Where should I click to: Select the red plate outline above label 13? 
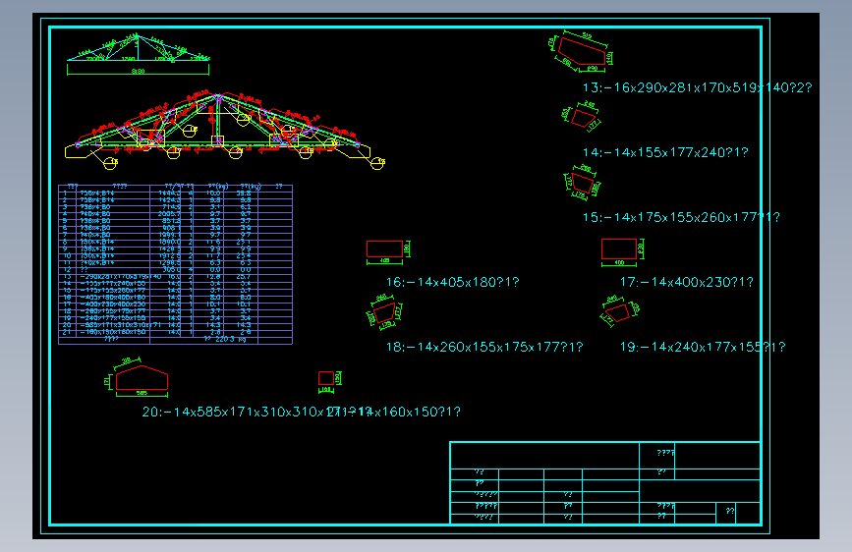(x=582, y=52)
